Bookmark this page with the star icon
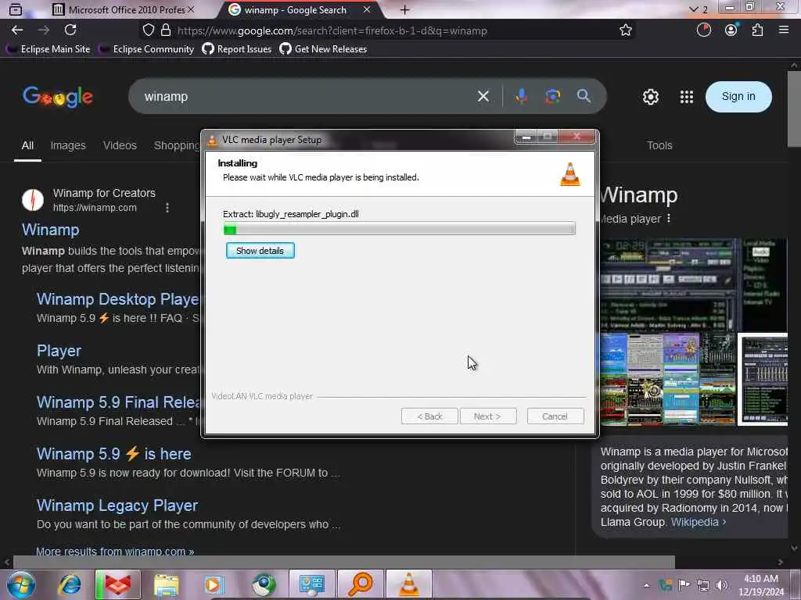This screenshot has height=600, width=801. pos(625,30)
